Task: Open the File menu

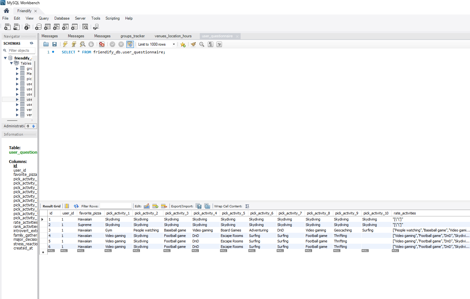Action: (x=5, y=18)
